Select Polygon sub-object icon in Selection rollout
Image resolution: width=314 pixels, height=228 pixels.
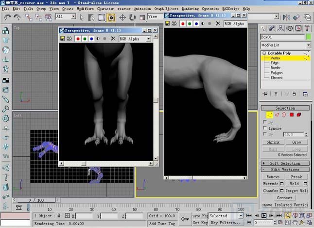292,115
